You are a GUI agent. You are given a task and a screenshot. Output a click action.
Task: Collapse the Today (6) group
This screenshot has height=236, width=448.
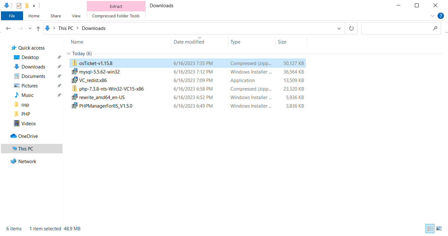click(x=69, y=54)
